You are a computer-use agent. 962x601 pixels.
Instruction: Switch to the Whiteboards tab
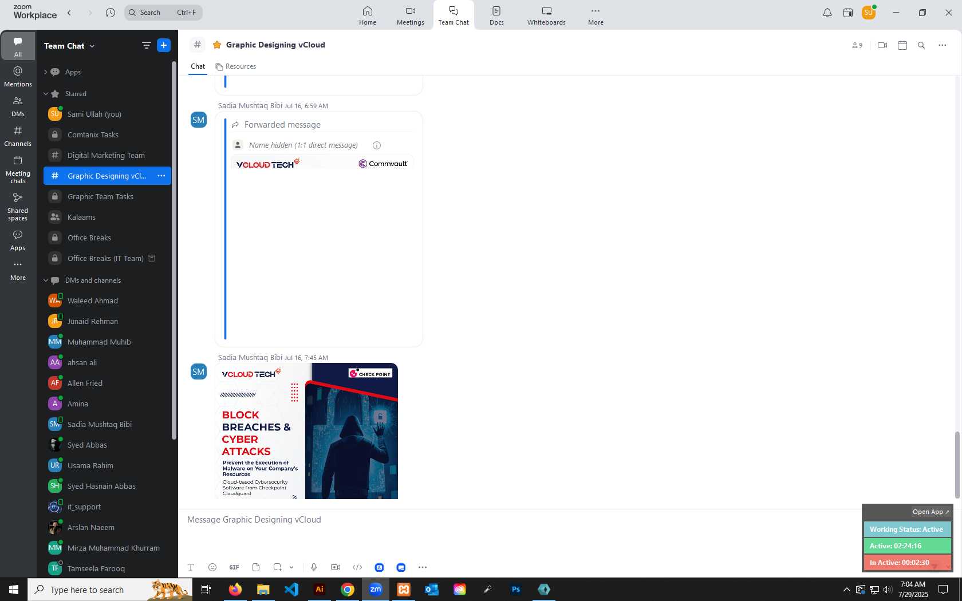pyautogui.click(x=546, y=15)
